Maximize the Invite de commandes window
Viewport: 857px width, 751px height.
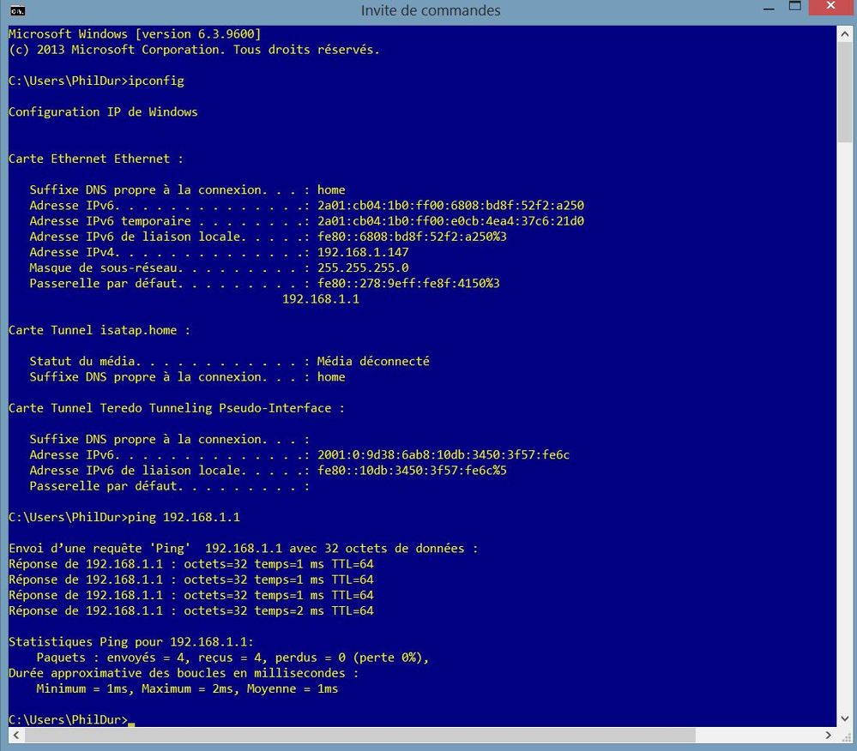coord(795,7)
